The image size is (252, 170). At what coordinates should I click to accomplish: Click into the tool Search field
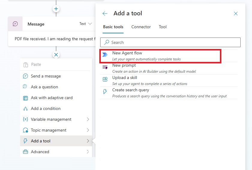coord(170,42)
